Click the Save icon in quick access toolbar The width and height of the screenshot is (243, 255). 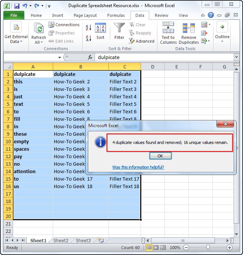pos(17,6)
